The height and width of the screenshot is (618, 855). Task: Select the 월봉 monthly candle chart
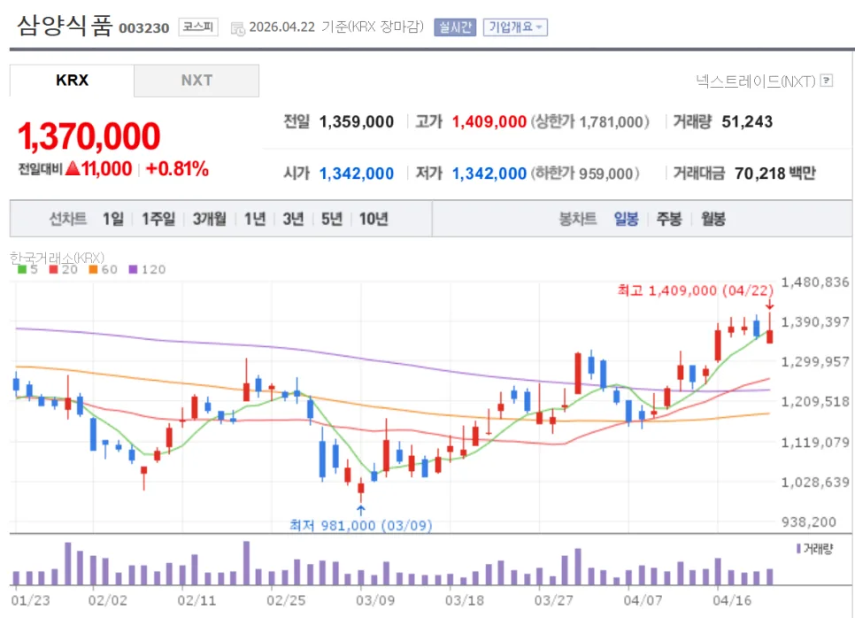click(x=712, y=220)
